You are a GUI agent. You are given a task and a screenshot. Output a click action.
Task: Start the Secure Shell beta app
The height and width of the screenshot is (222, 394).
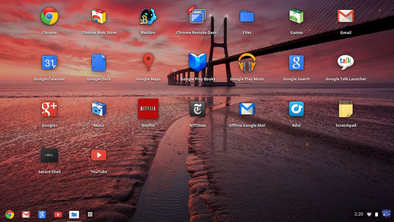point(49,155)
